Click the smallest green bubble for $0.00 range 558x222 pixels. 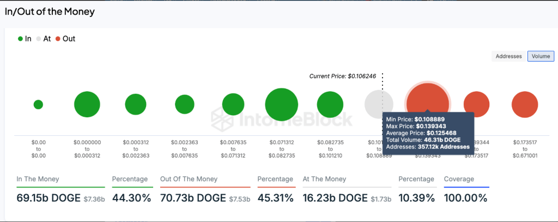39,104
